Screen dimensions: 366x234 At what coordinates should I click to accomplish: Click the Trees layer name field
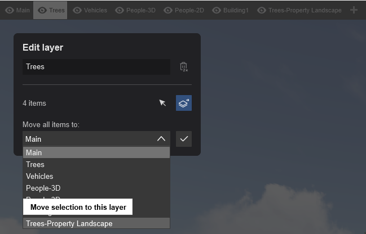[x=96, y=67]
